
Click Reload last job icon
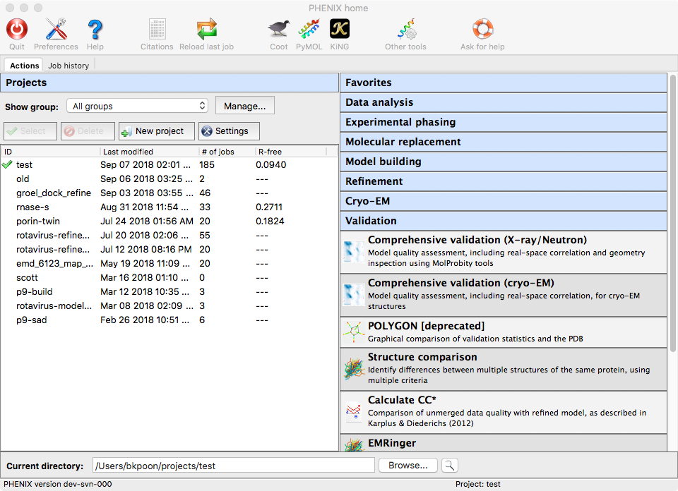point(206,30)
